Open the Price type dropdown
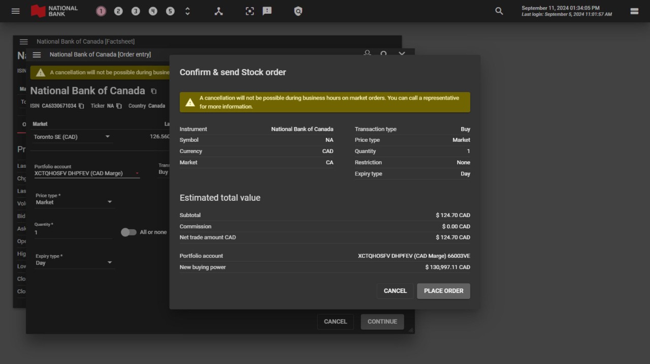 74,202
